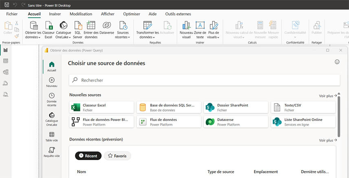Open the Optimiser ribbon tab
Screen dimensions: 349x178
pyautogui.click(x=132, y=14)
